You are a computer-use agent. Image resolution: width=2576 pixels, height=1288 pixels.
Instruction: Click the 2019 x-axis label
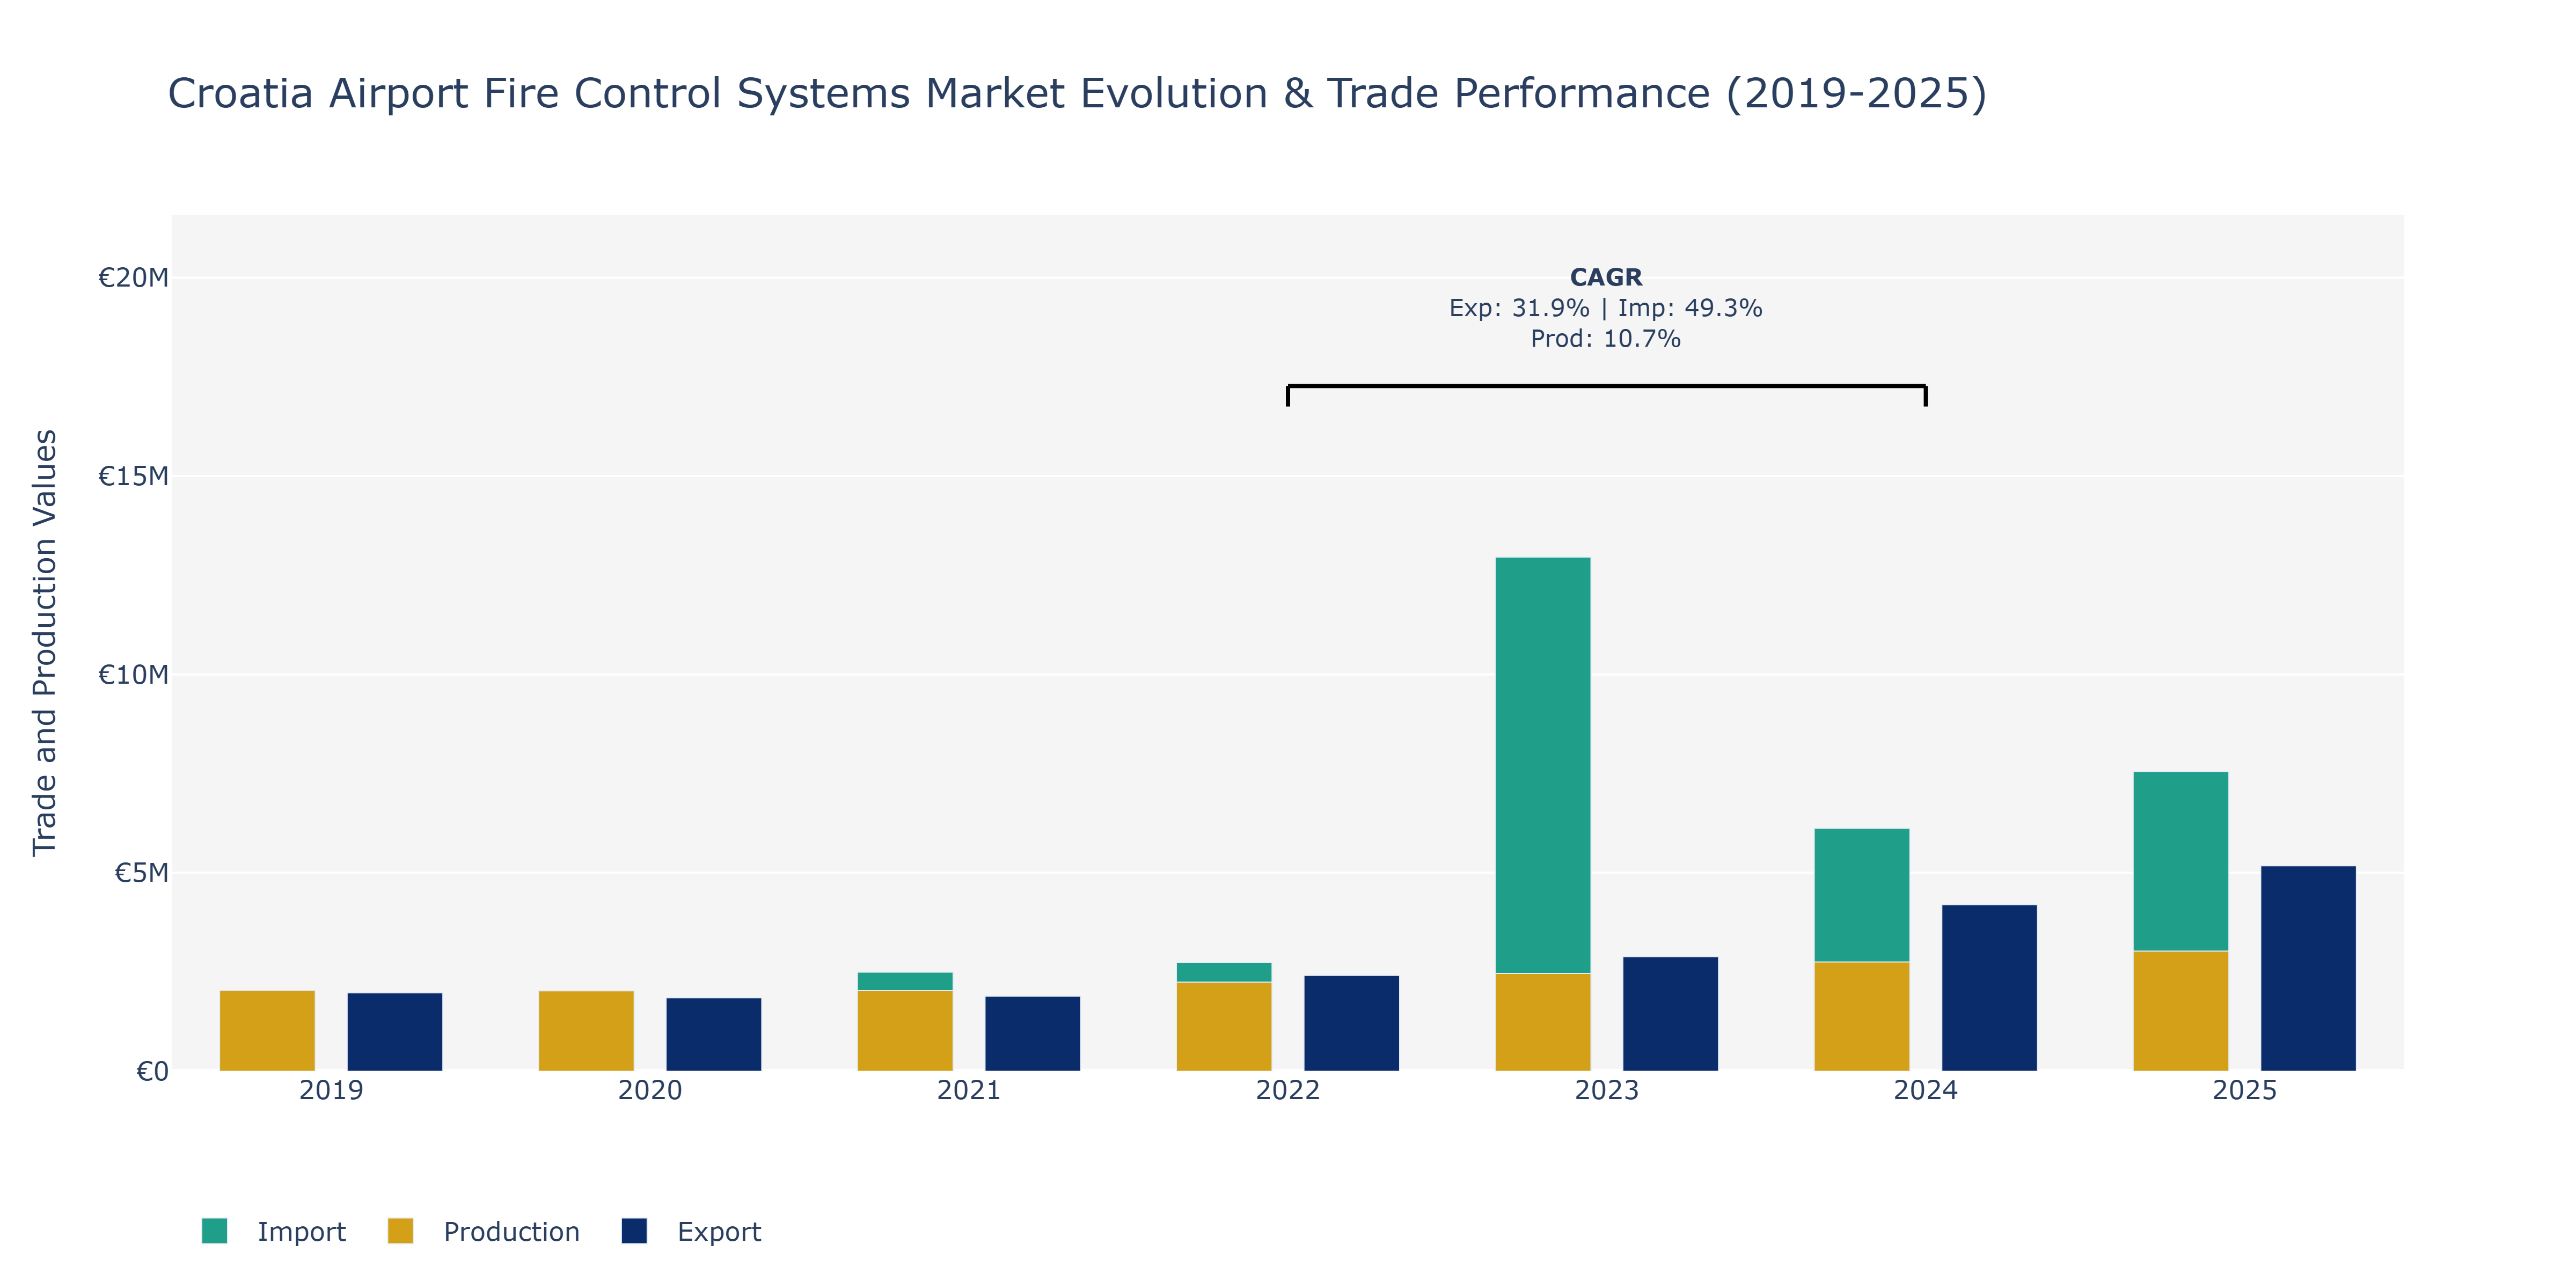point(331,1090)
